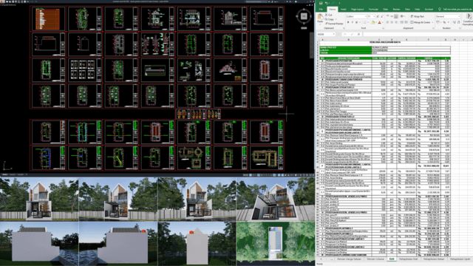
Task: Switch to the Review ribbon tab
Action: pyautogui.click(x=396, y=10)
